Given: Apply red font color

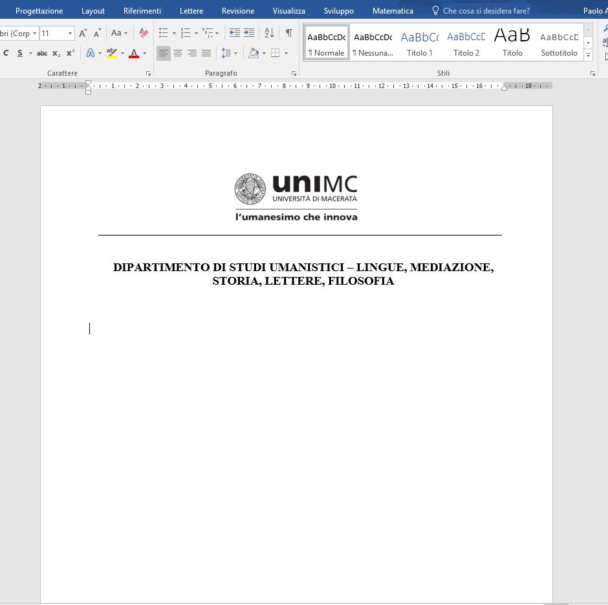Looking at the screenshot, I should coord(134,53).
